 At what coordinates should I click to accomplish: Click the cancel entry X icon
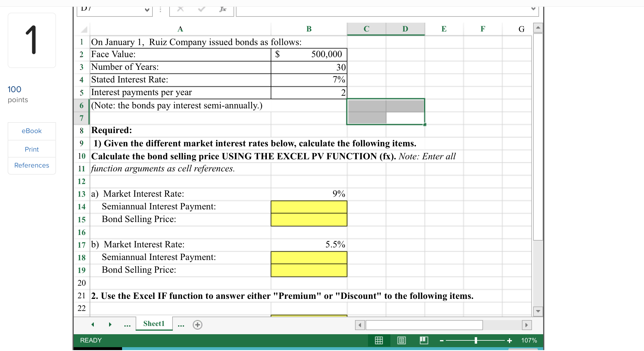pos(180,9)
